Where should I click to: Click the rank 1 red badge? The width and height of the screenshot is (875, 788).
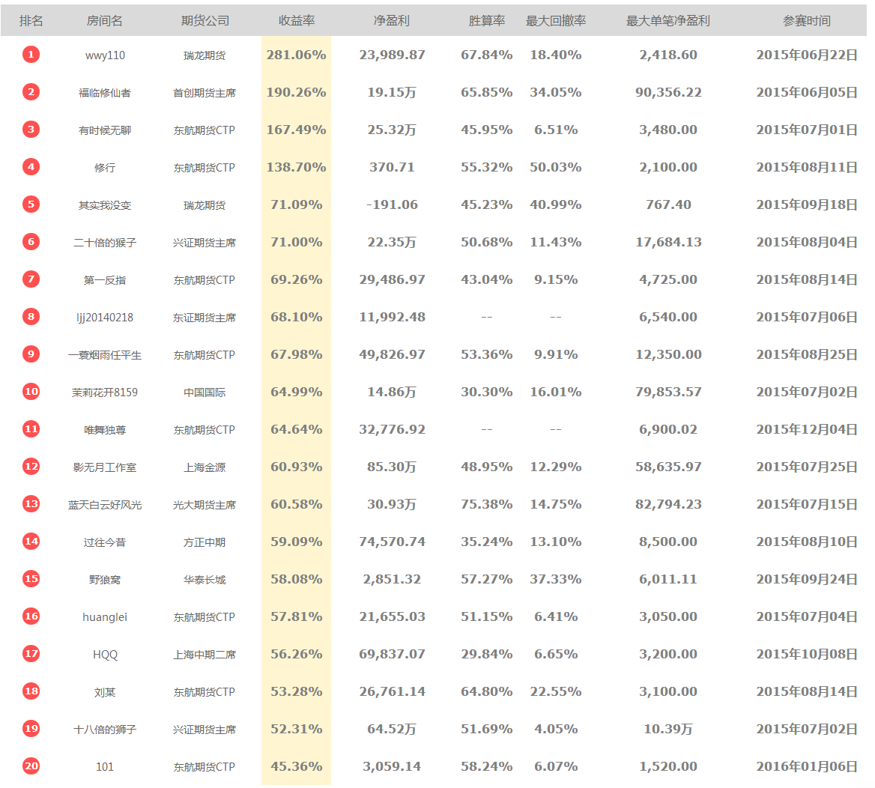point(31,55)
